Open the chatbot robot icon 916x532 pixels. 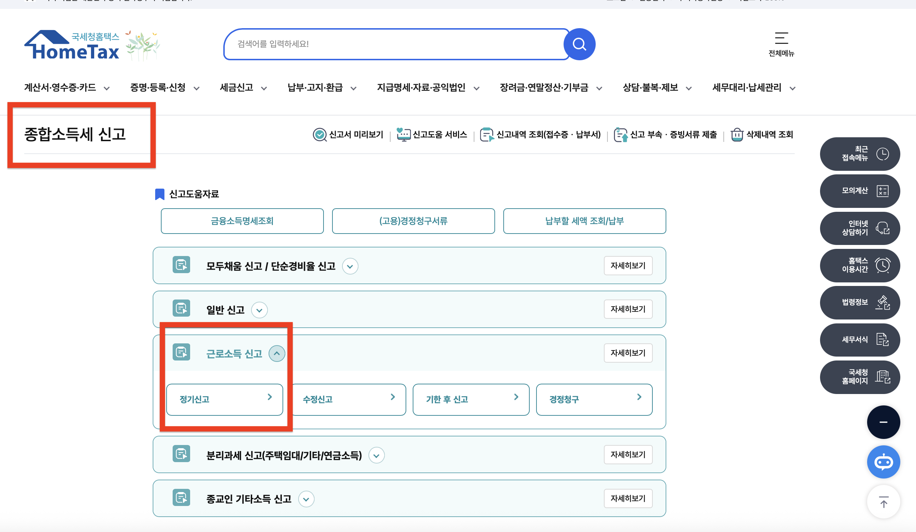(x=883, y=462)
